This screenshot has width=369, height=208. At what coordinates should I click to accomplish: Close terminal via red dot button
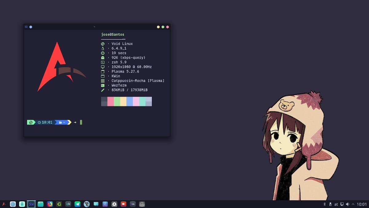click(168, 27)
